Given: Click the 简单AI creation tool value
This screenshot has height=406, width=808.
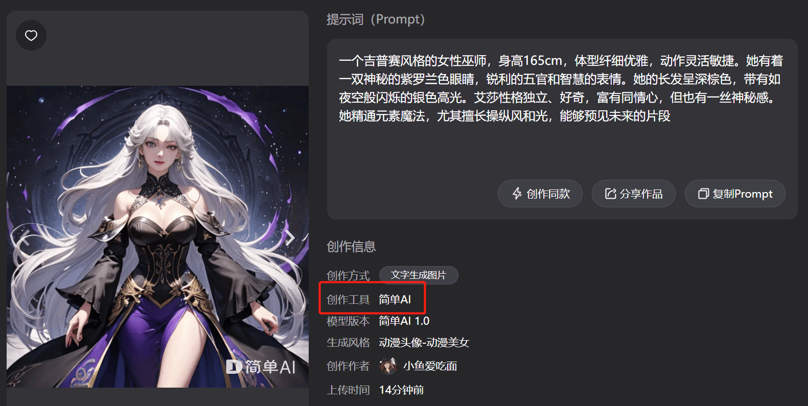Looking at the screenshot, I should click(395, 299).
